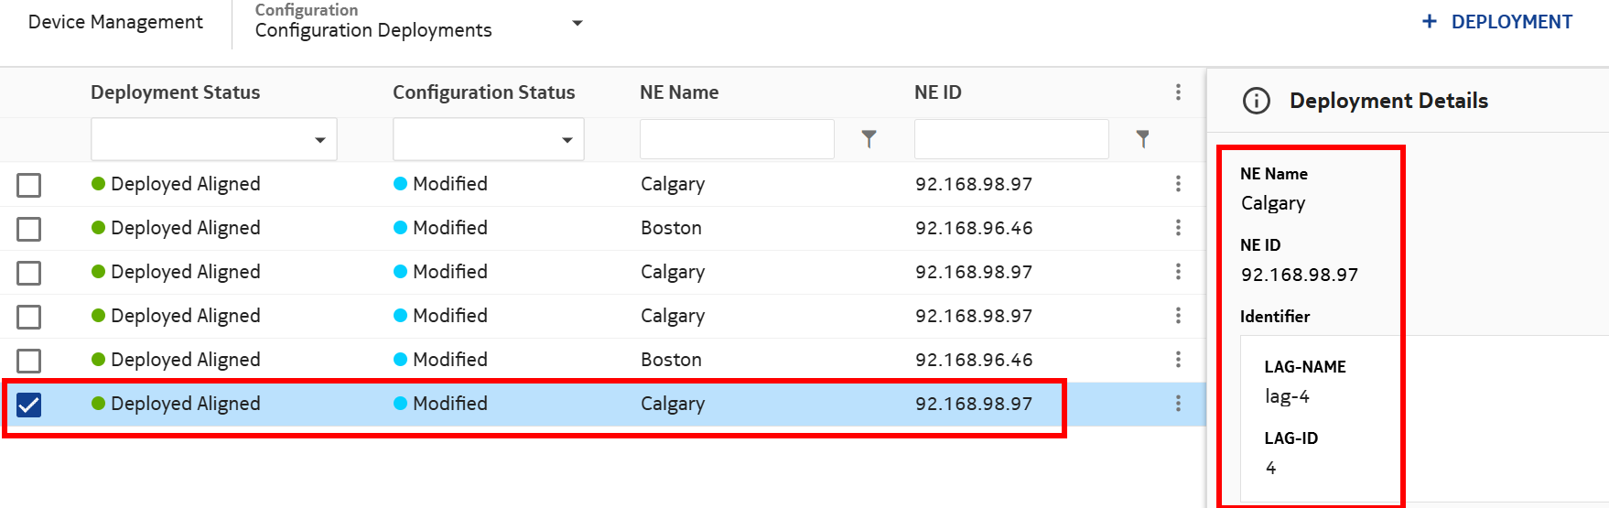Open the row actions menu for the first row

1178,184
